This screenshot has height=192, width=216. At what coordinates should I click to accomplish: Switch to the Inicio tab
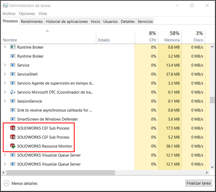(x=95, y=22)
